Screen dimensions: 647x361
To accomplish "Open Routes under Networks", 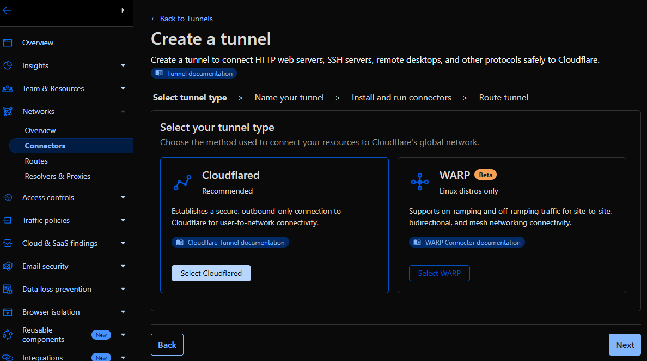I will (36, 161).
